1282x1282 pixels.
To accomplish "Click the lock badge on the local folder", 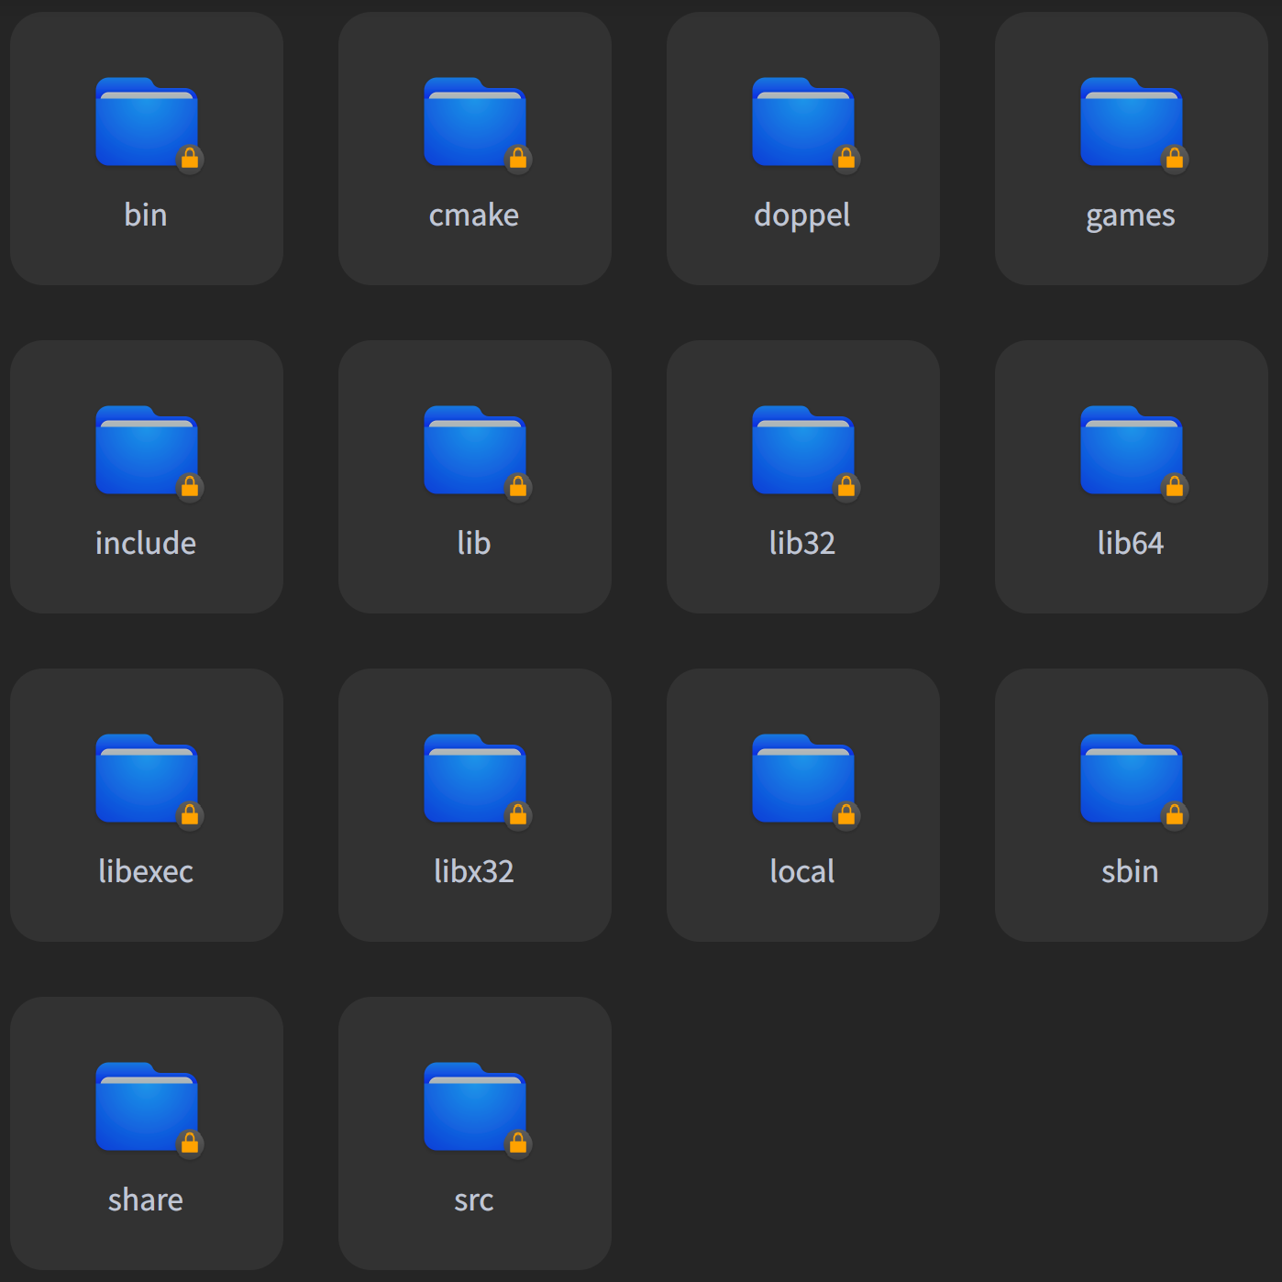I will 846,815.
